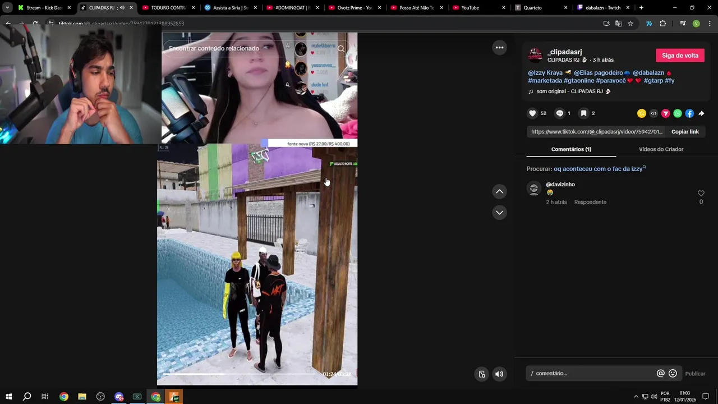718x404 pixels.
Task: Go back with browser back arrow
Action: pyautogui.click(x=8, y=24)
